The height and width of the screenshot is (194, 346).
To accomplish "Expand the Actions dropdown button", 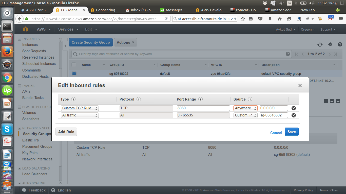I will 125,42.
